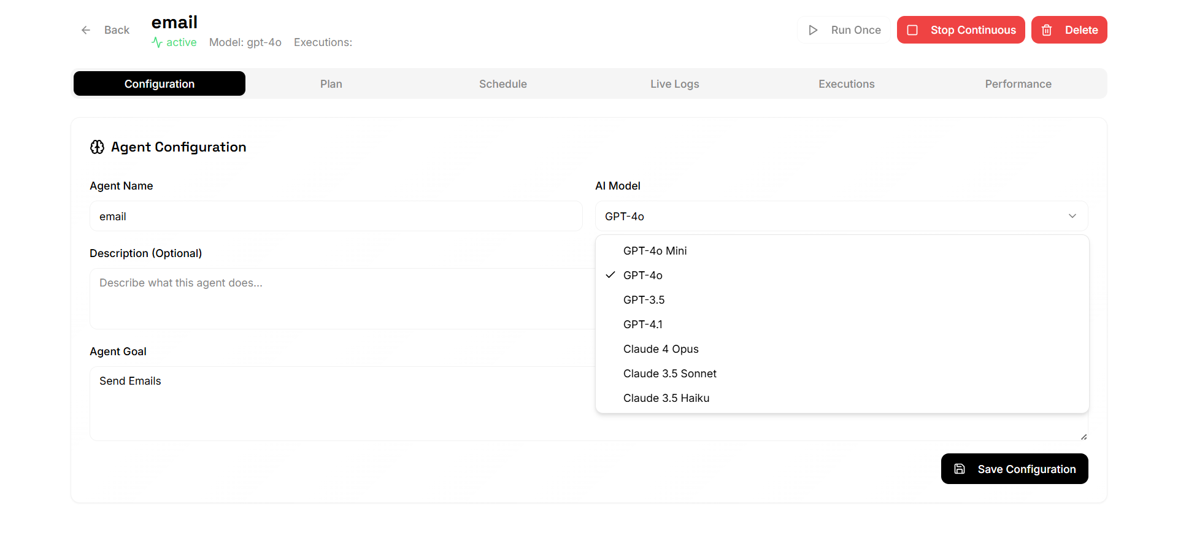Switch to the Executions tab
This screenshot has width=1178, height=546.
coord(847,83)
